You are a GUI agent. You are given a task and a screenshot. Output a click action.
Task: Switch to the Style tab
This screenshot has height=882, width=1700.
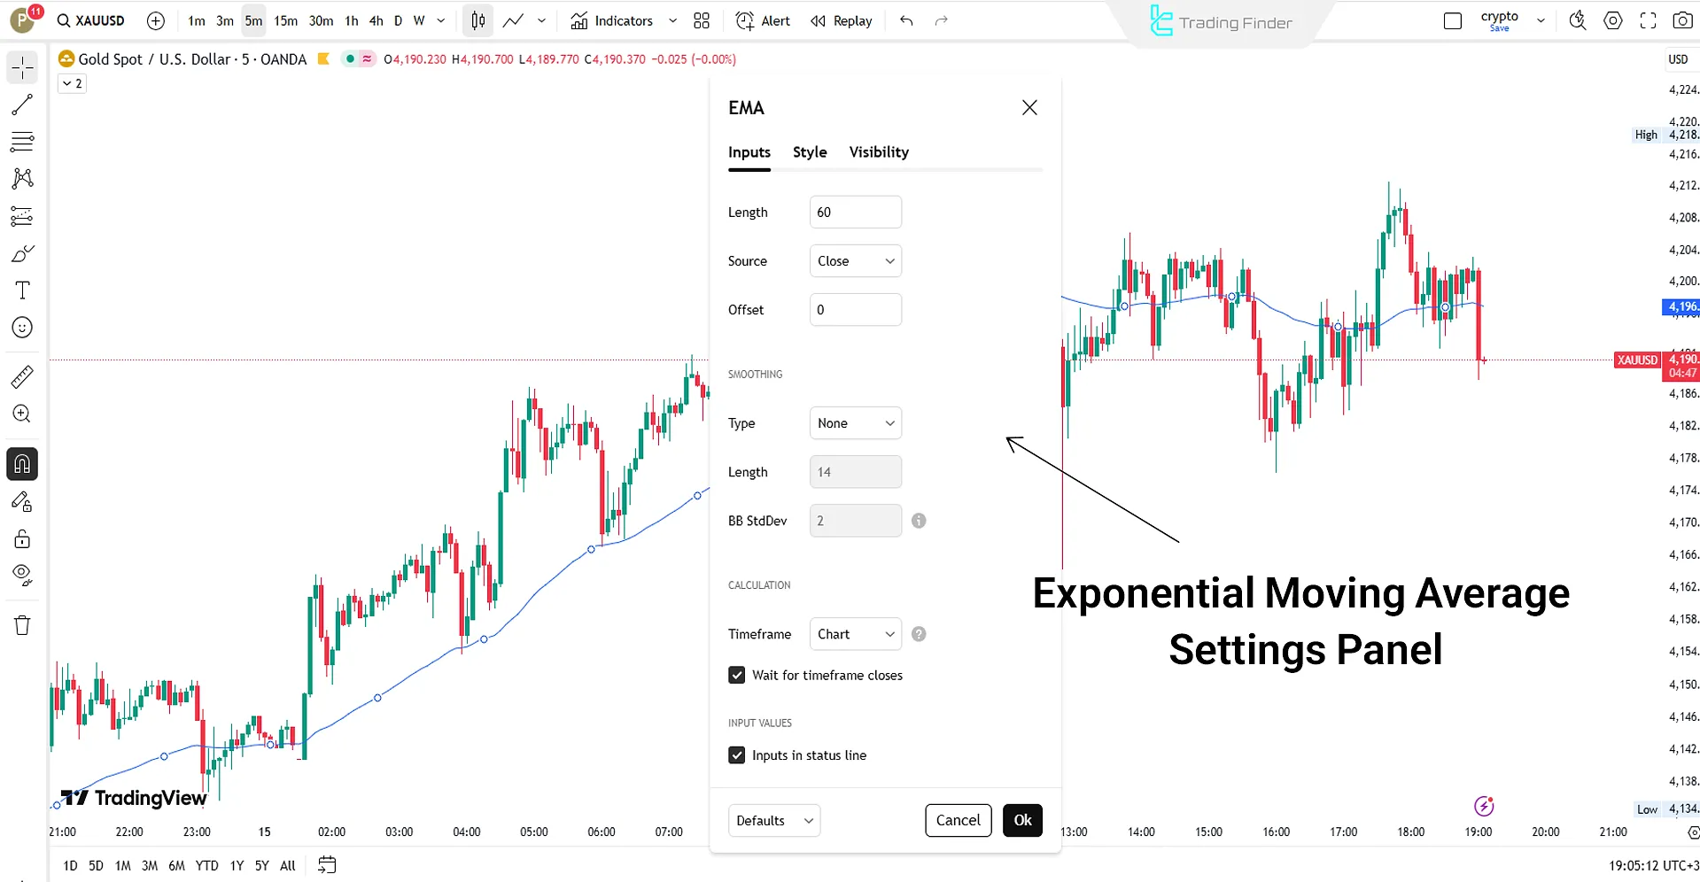pos(809,151)
